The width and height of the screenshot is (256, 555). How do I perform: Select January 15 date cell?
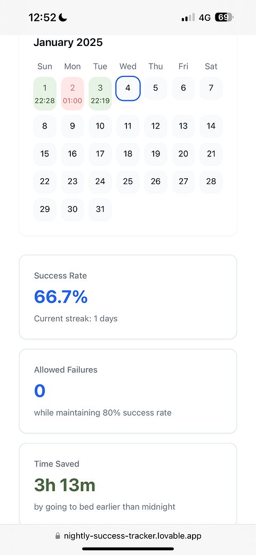click(x=45, y=154)
